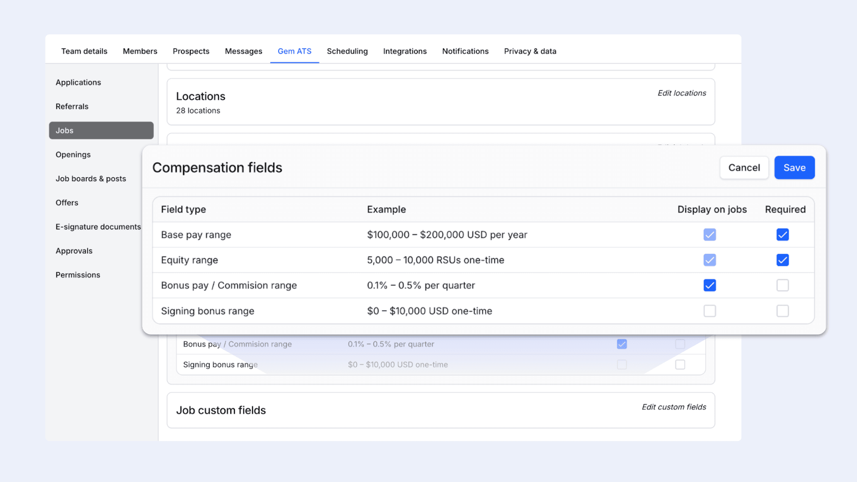The height and width of the screenshot is (482, 857).
Task: Open the Privacy & data tab
Action: click(530, 51)
